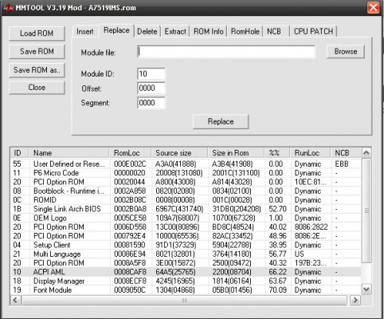The width and height of the screenshot is (384, 319).
Task: Click percentage value 70.09
Action: click(x=277, y=290)
